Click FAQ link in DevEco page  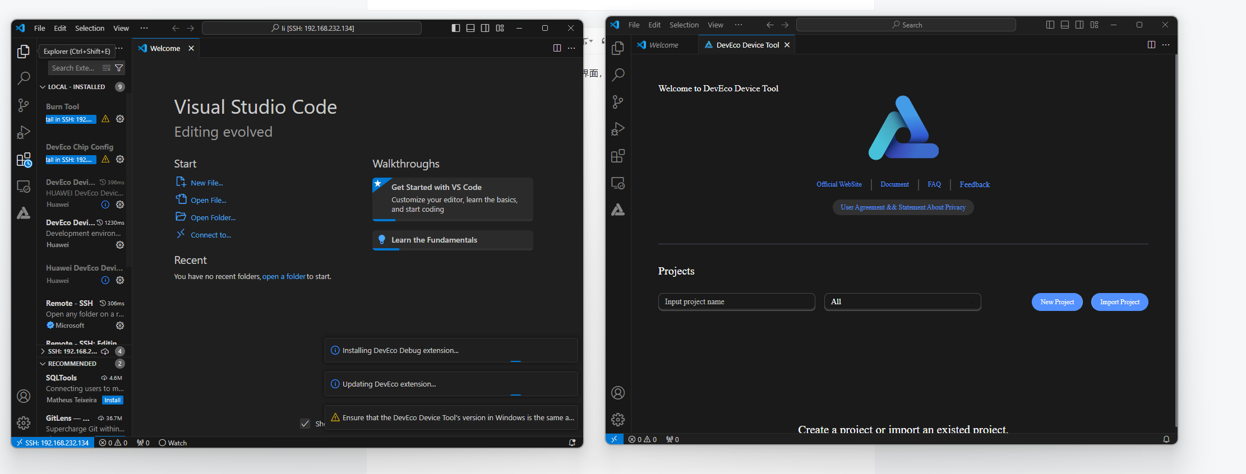[x=934, y=184]
